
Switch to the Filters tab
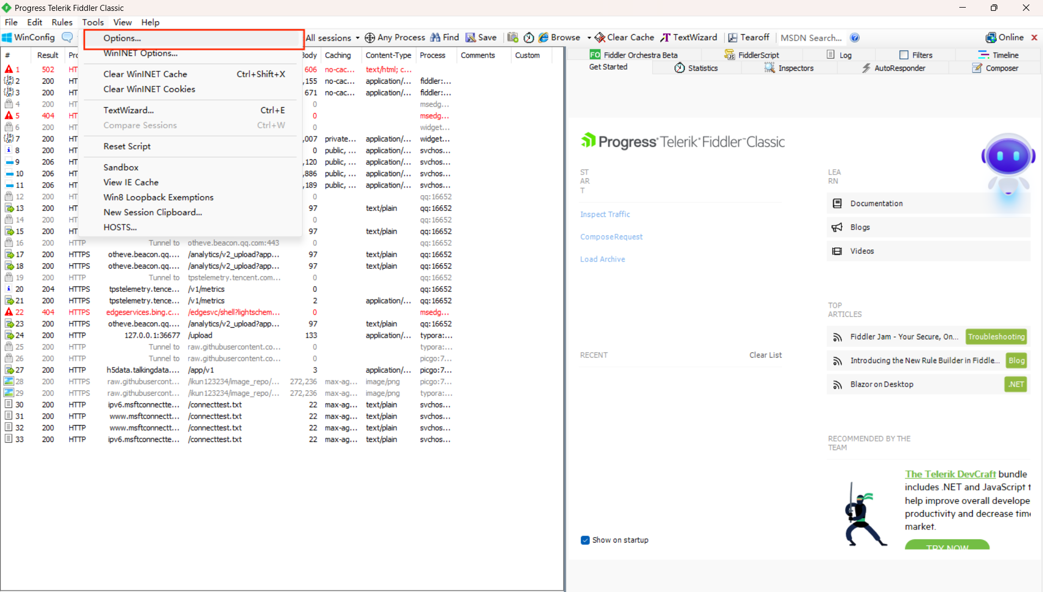click(x=916, y=55)
